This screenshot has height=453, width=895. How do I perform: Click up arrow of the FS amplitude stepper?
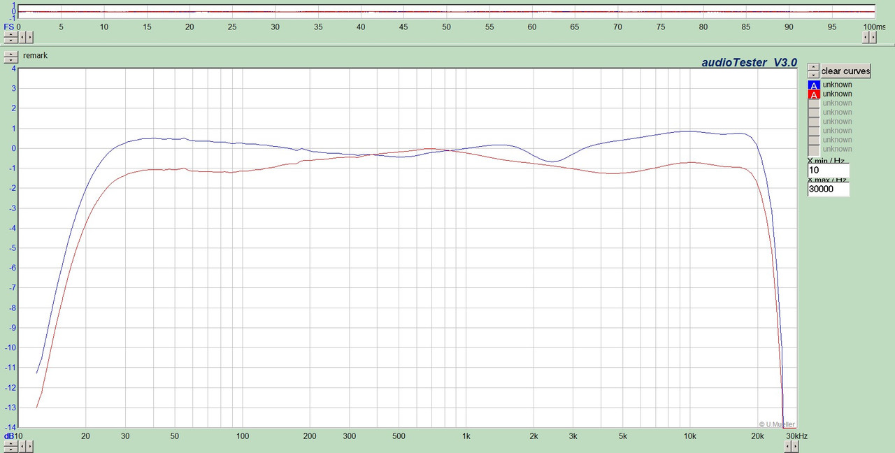click(x=10, y=34)
